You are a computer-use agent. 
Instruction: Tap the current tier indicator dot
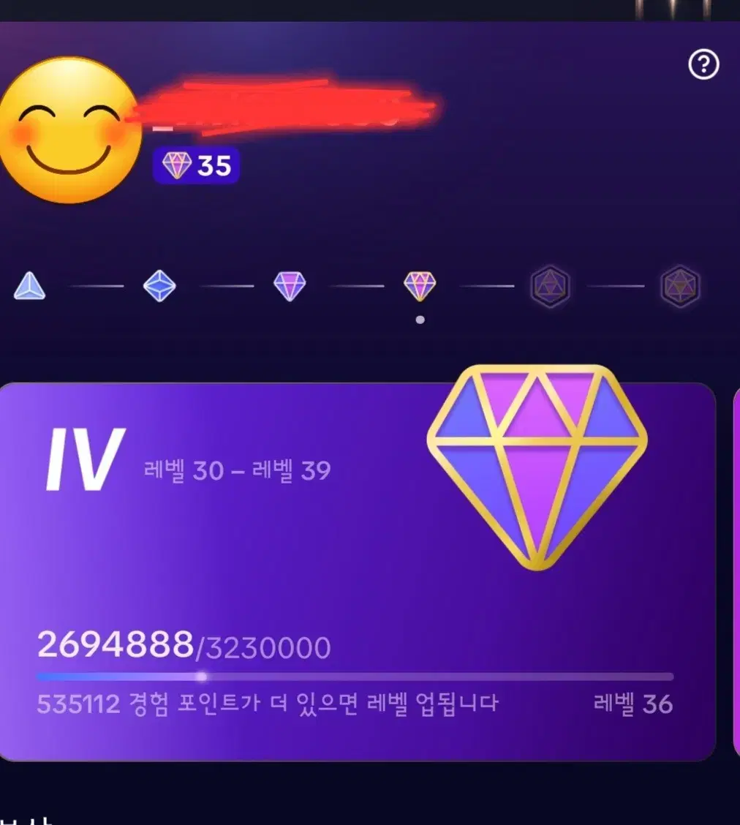tap(420, 320)
